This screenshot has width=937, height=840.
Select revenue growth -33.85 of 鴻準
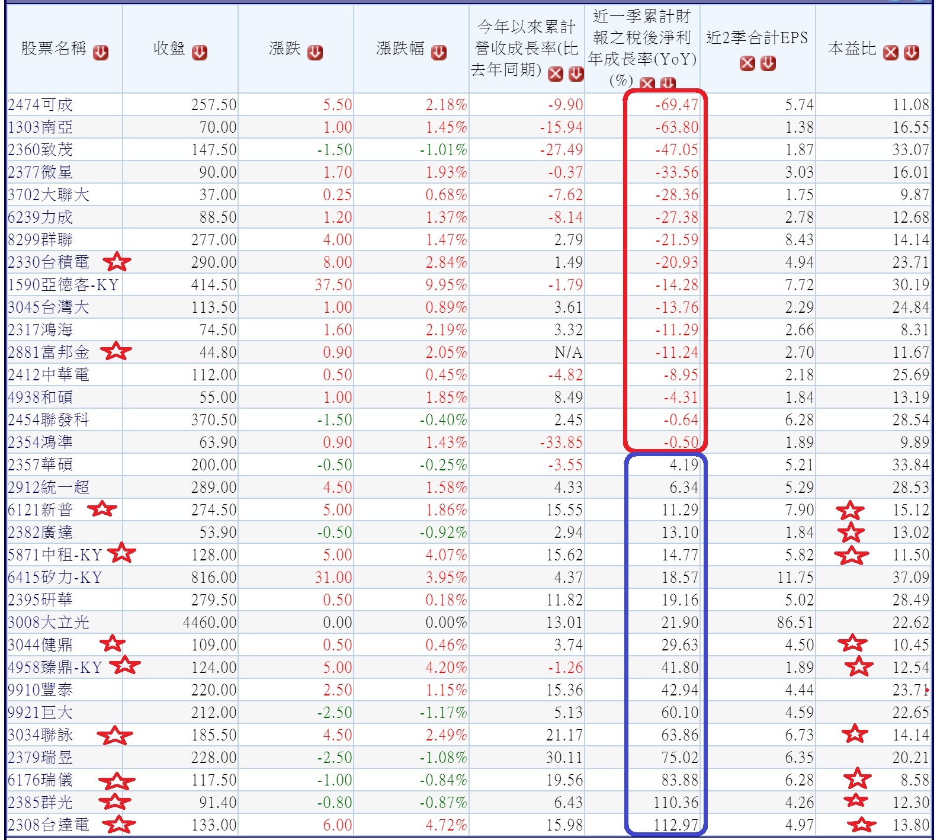[561, 443]
